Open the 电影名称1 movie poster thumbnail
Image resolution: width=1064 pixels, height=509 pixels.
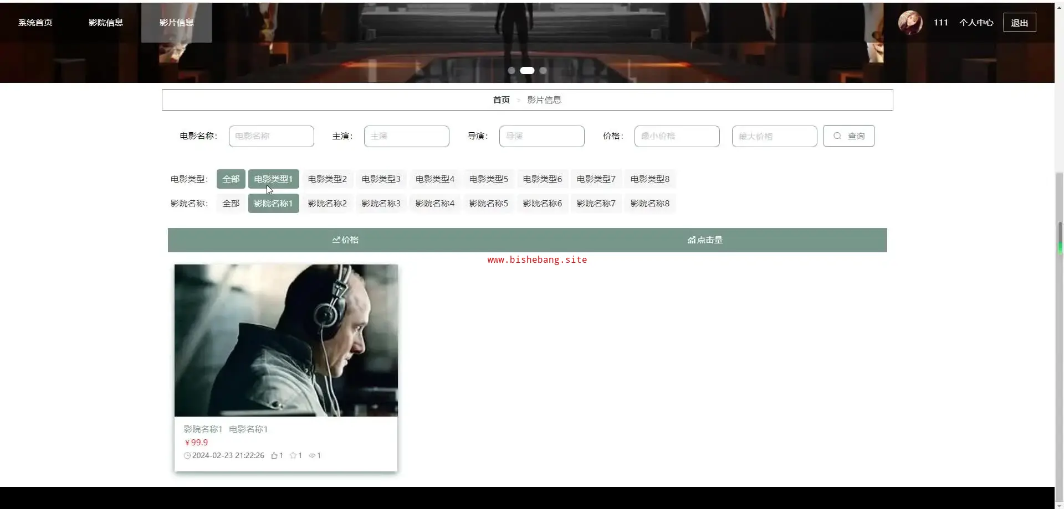(x=286, y=340)
